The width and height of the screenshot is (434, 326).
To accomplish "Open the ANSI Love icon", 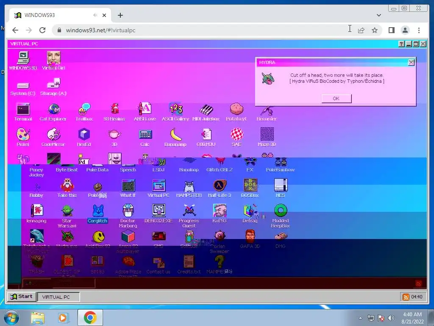I will (145, 109).
